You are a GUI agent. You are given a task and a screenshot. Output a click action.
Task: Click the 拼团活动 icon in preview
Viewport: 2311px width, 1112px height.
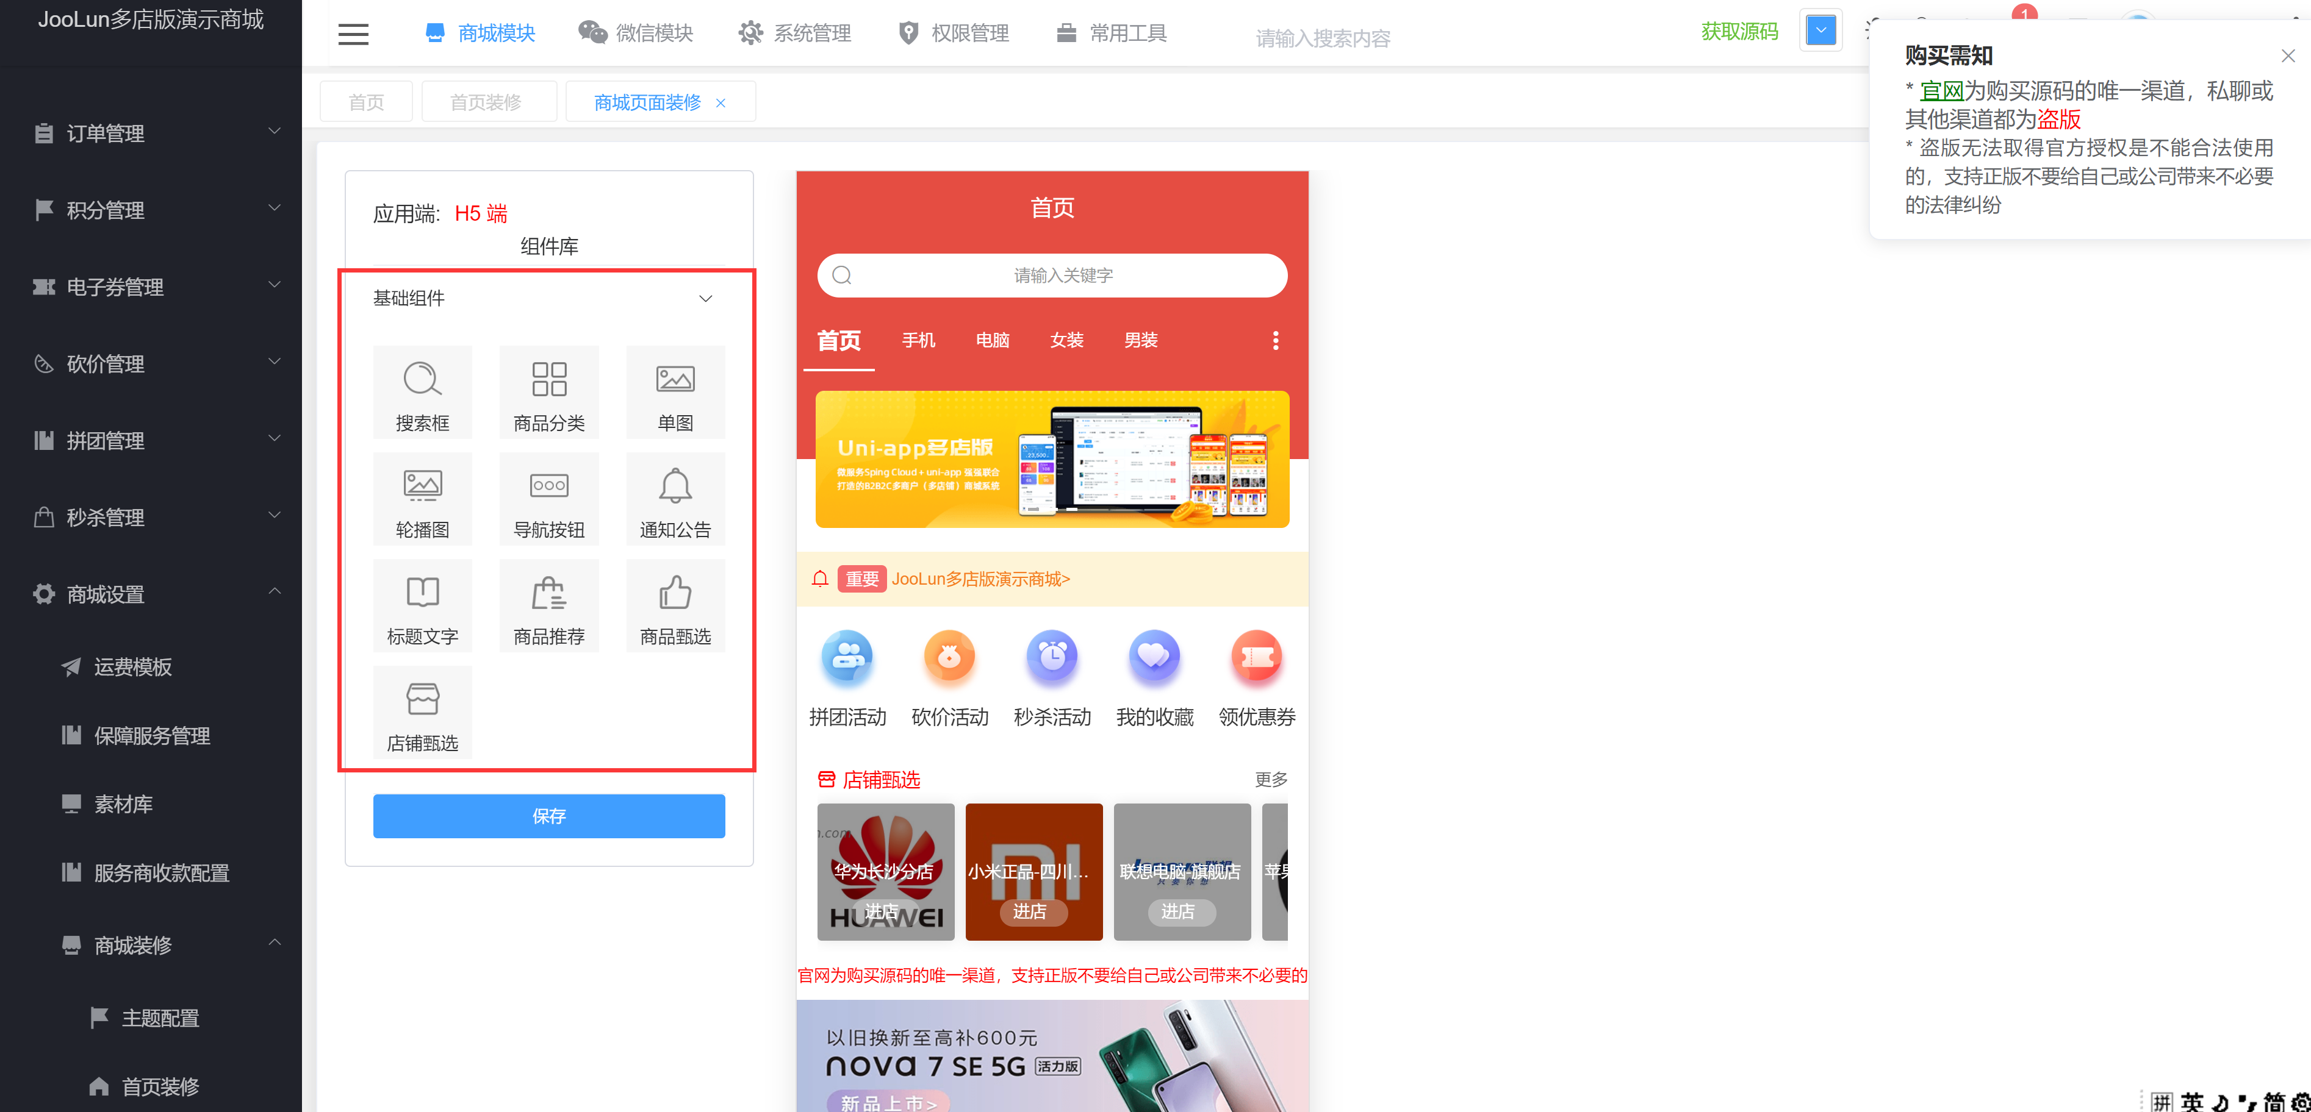847,657
